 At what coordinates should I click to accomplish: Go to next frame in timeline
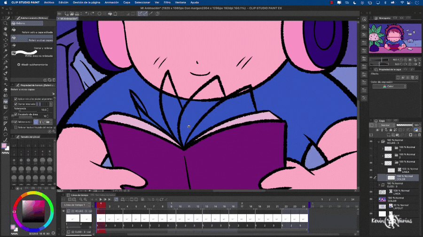[105, 200]
